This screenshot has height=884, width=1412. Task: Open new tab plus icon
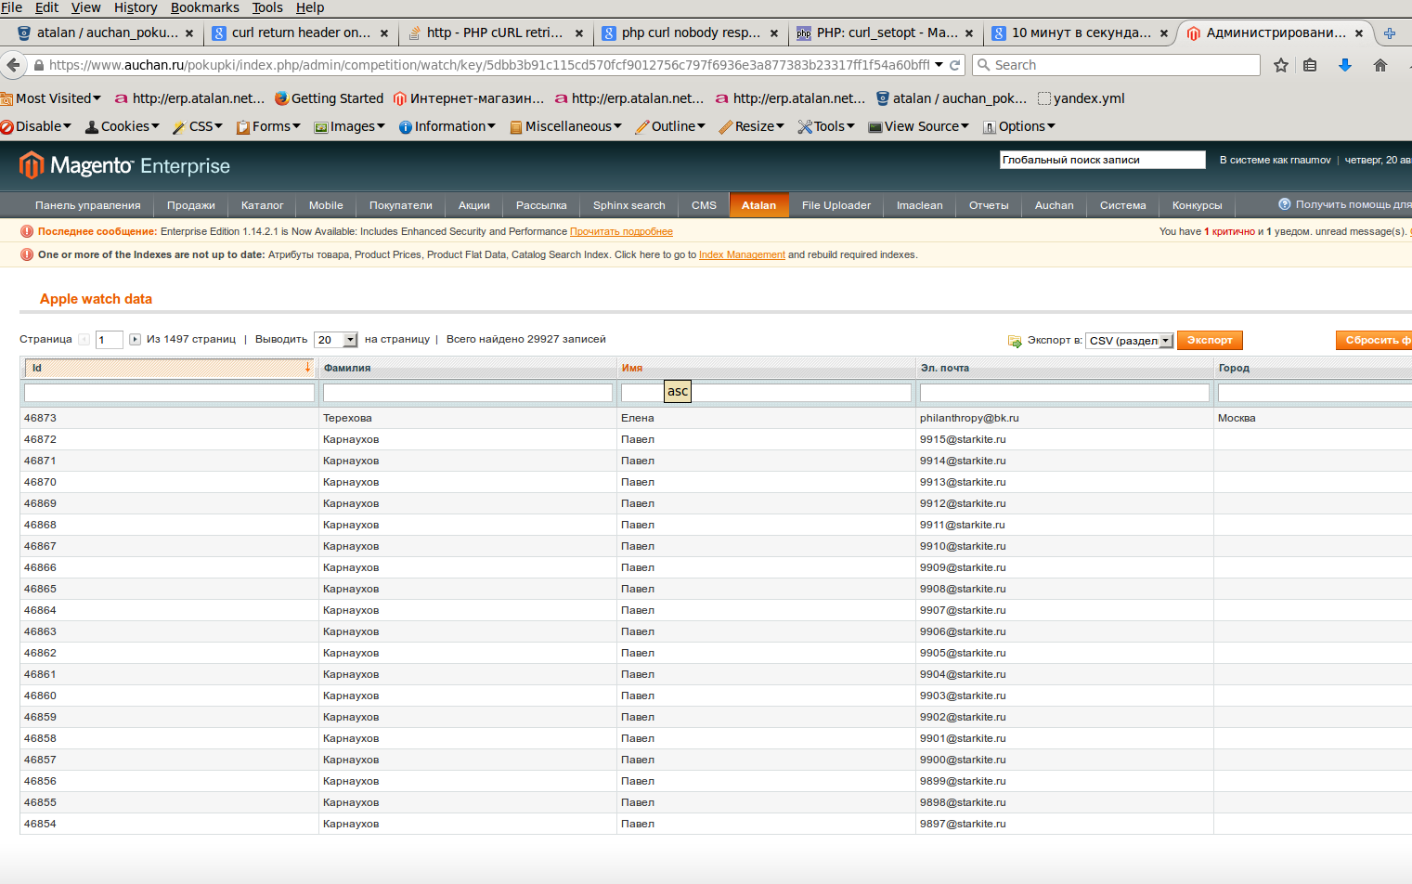(x=1390, y=33)
